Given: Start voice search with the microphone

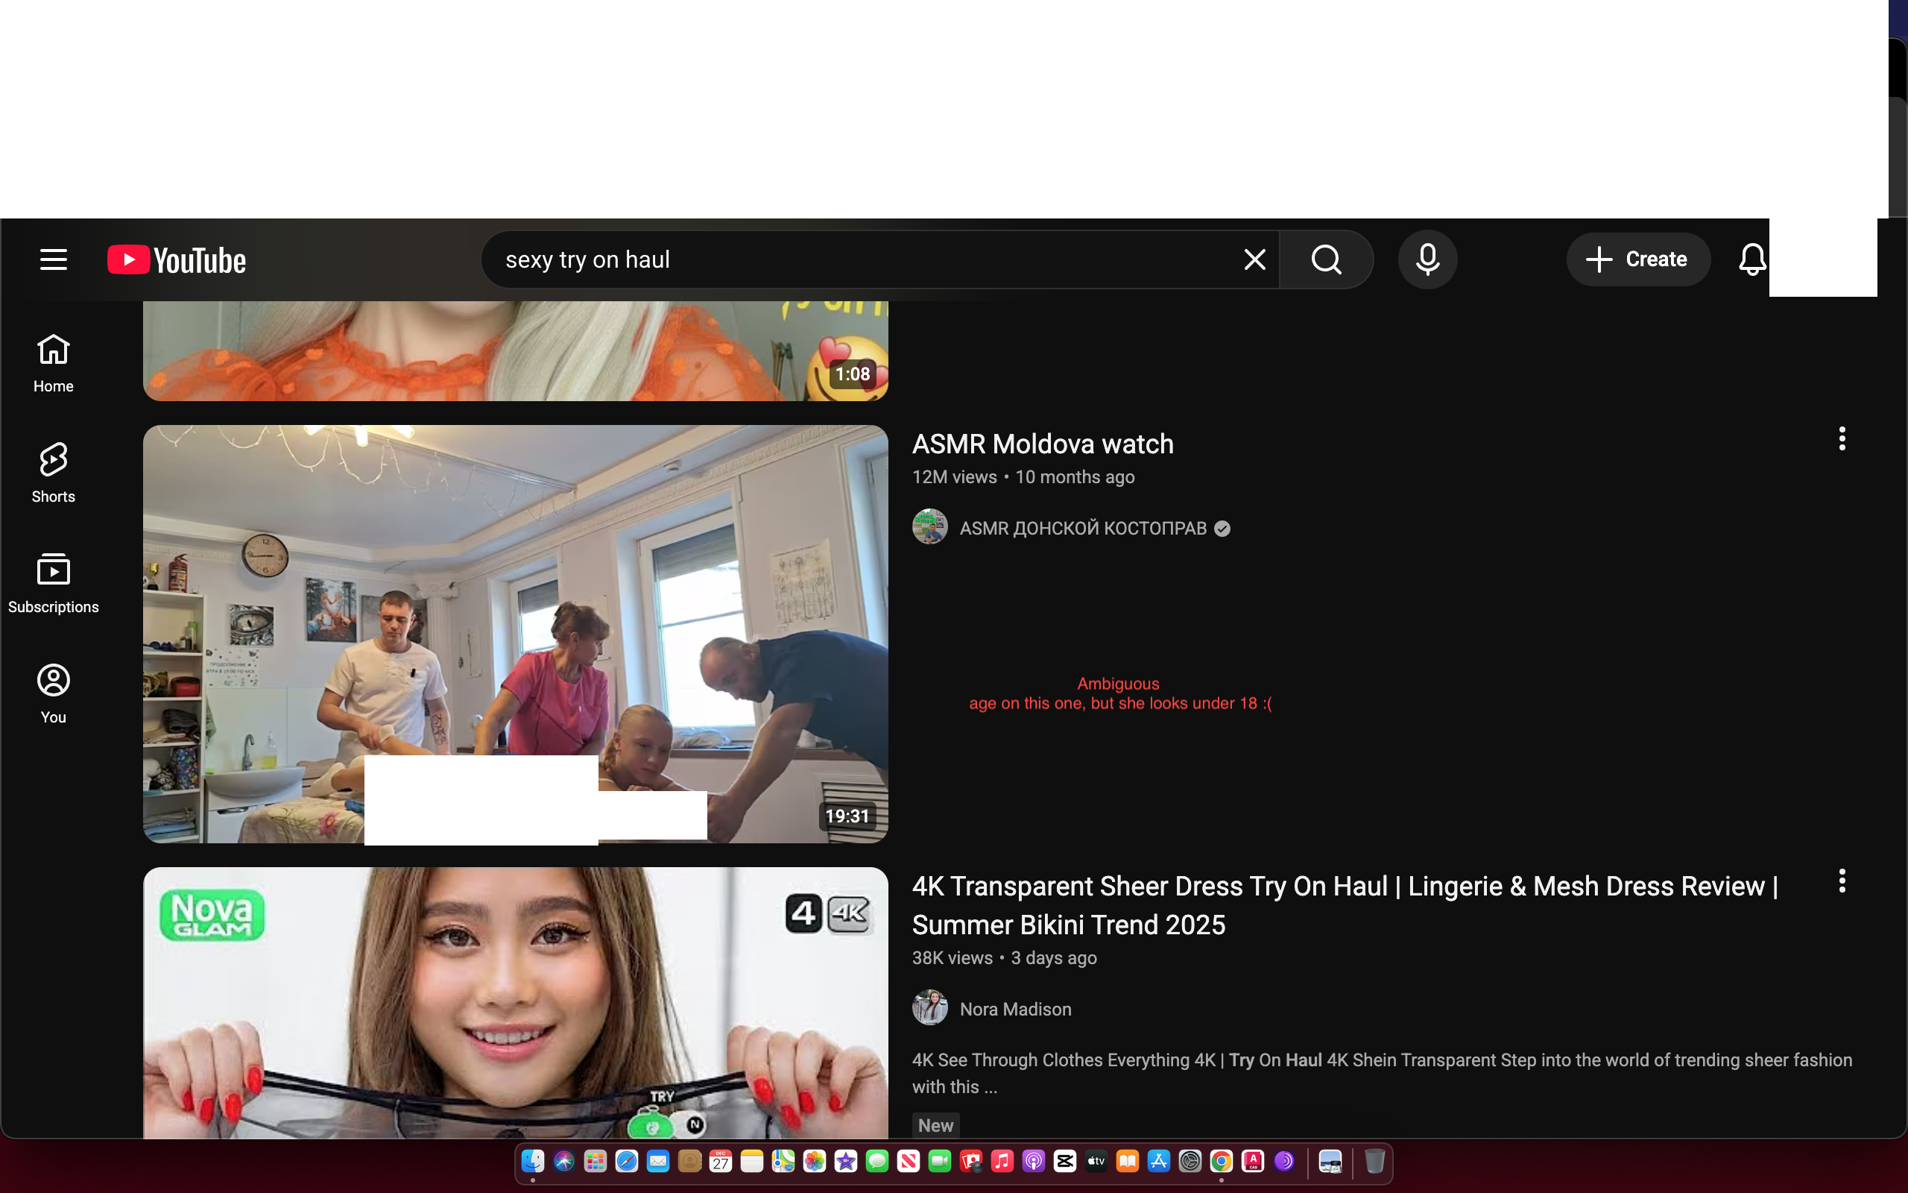Looking at the screenshot, I should pyautogui.click(x=1427, y=259).
